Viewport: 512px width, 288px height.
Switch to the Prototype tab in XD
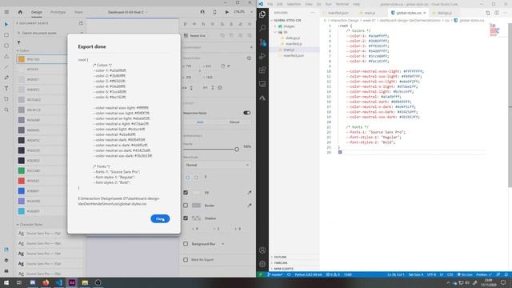coord(58,12)
